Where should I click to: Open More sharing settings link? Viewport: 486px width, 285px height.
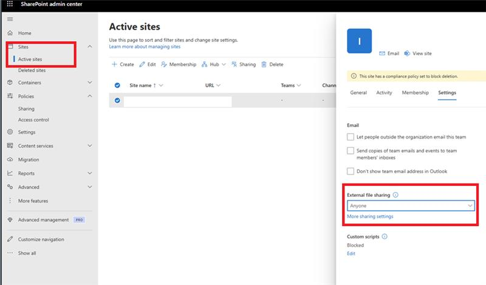click(x=370, y=216)
